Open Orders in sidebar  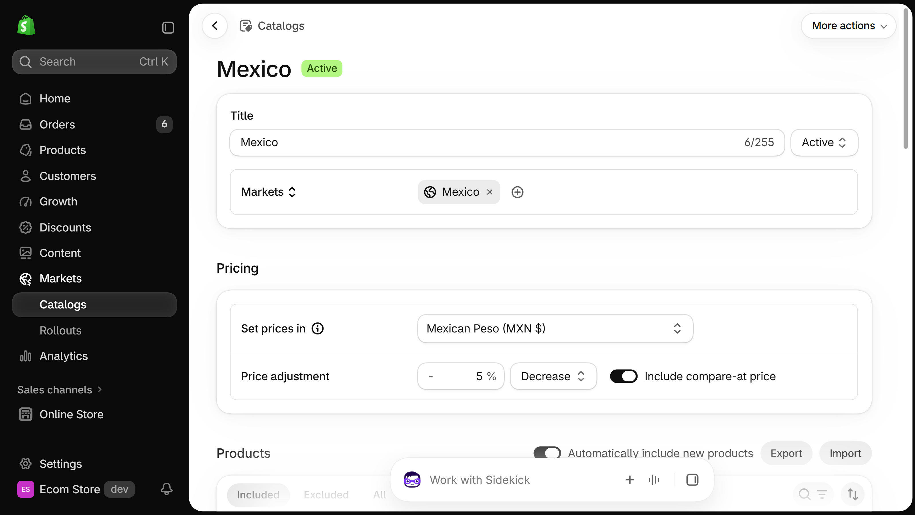point(94,124)
